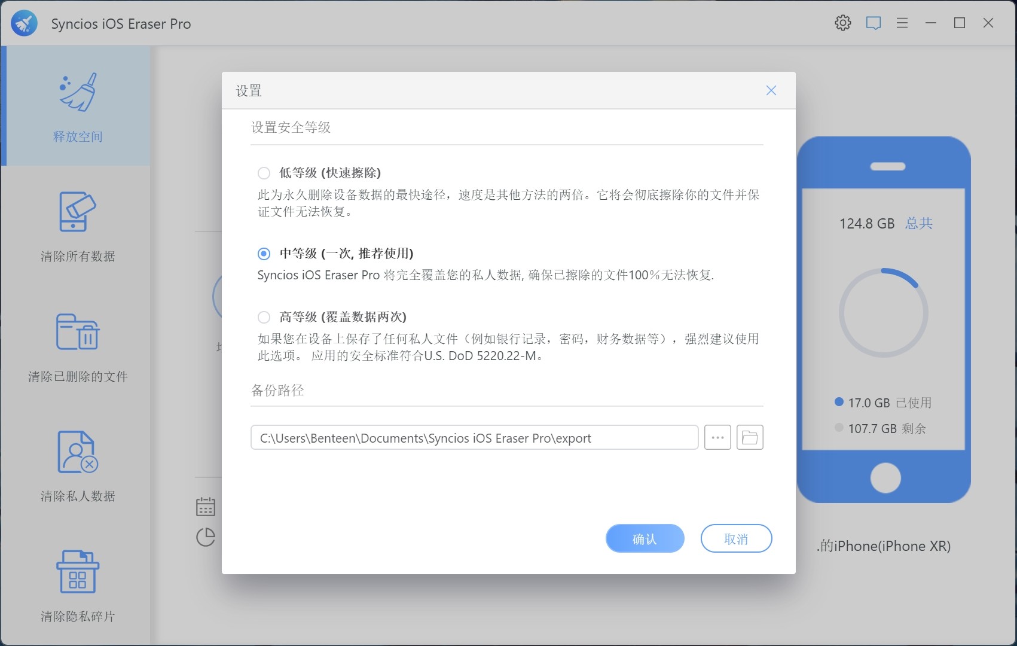This screenshot has width=1017, height=646.
Task: Click the 清除所有数据 label
Action: (78, 256)
